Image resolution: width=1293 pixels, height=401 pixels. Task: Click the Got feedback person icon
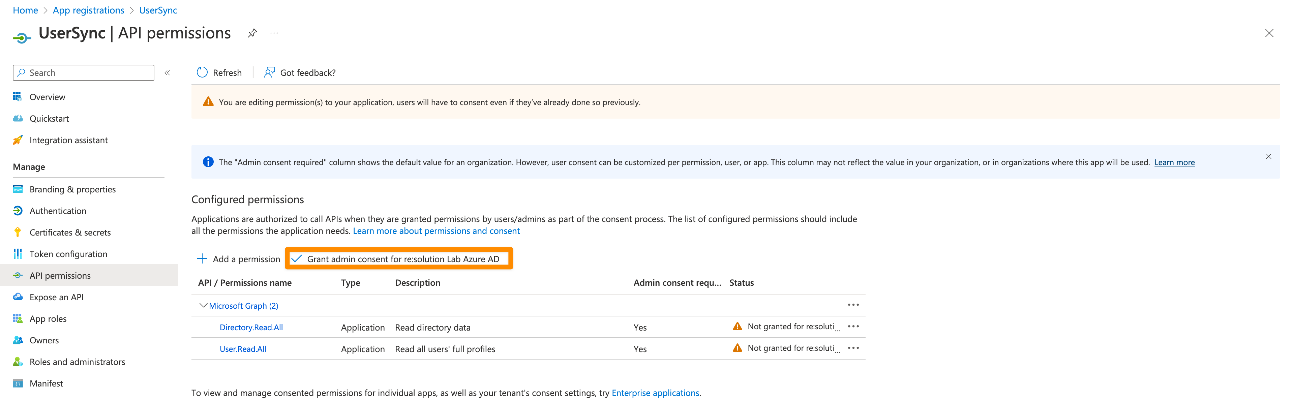(x=270, y=72)
